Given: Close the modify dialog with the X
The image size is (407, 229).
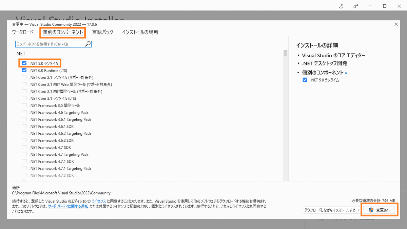Looking at the screenshot, I should pyautogui.click(x=396, y=24).
